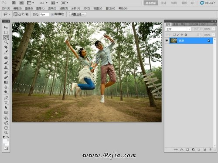Open the blend mode dropdown showing 正常
This screenshot has width=218, height=163.
pos(178,29)
